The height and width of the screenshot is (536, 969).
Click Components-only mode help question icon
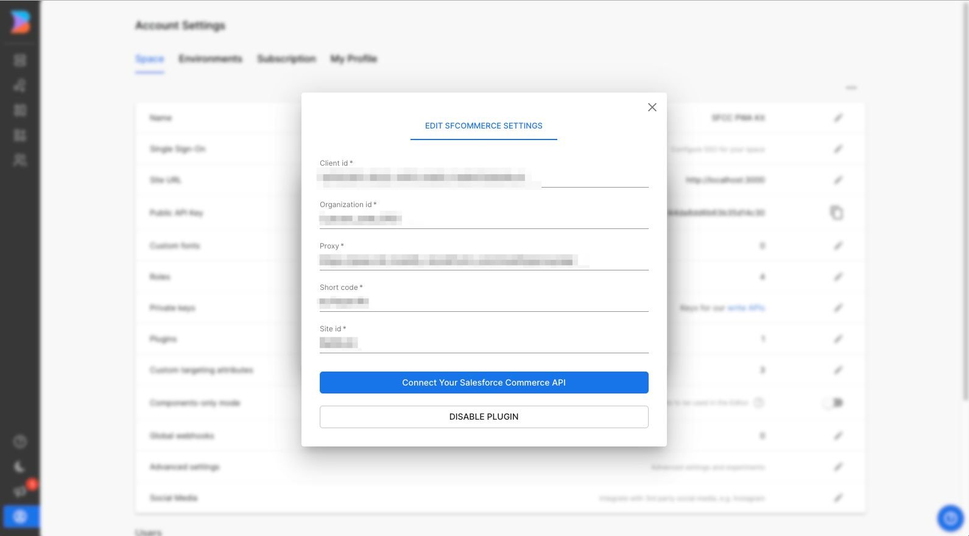pyautogui.click(x=759, y=403)
